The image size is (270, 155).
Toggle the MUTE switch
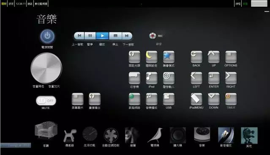[x=46, y=101]
